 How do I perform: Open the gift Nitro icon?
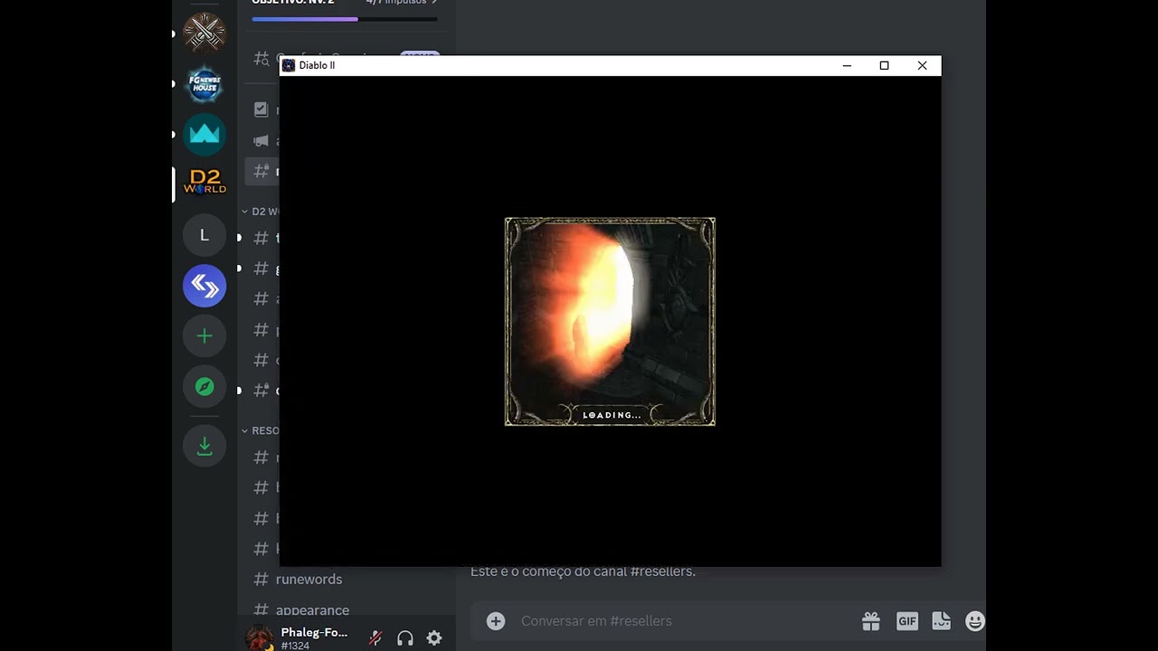[x=871, y=621]
